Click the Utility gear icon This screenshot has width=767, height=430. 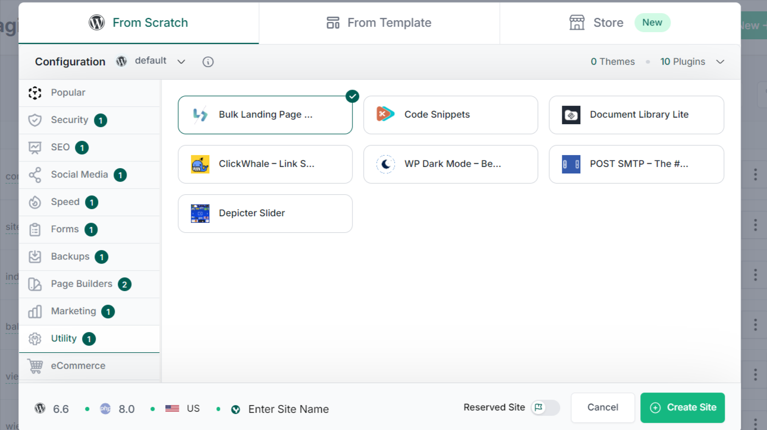35,339
